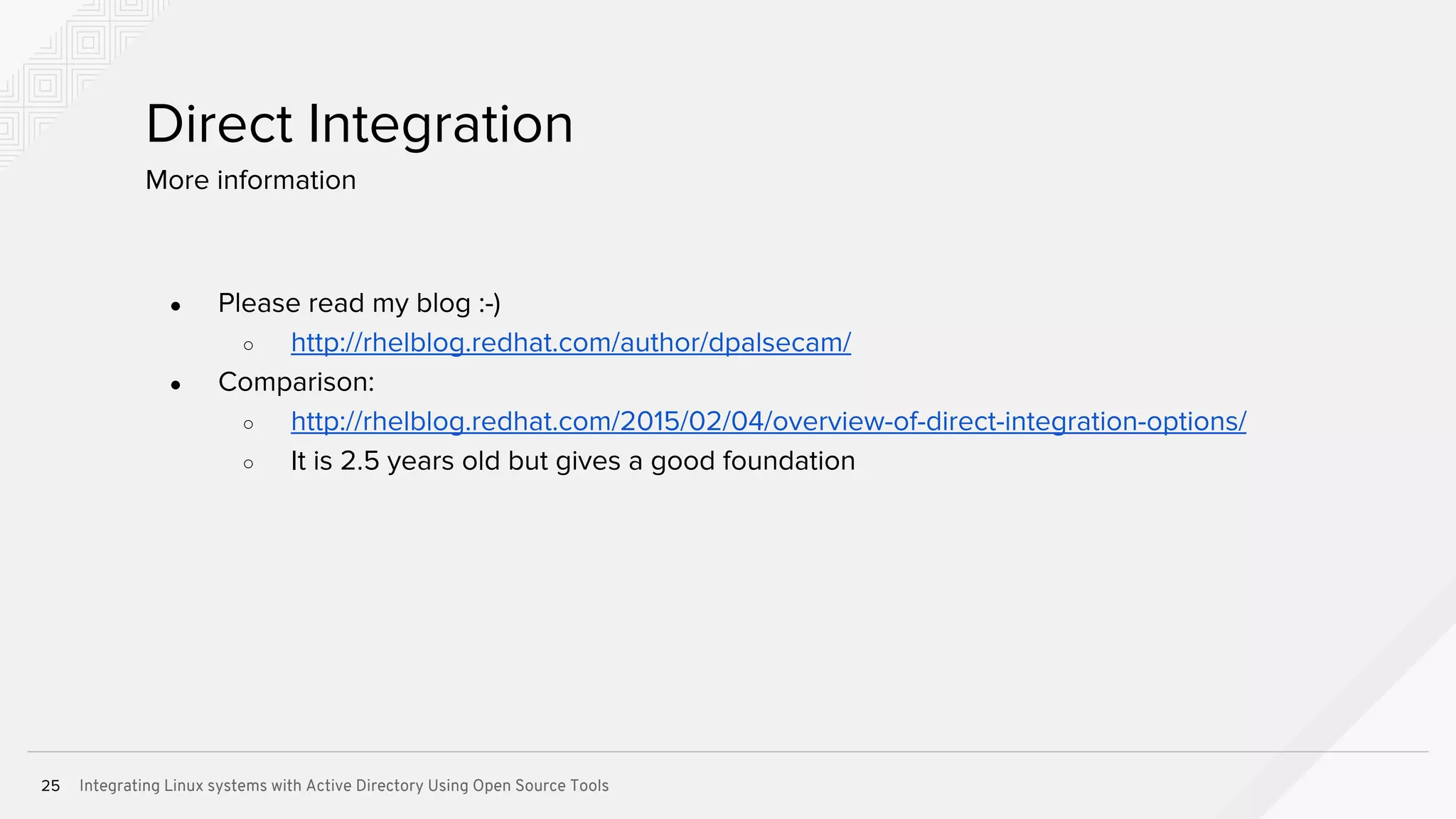Select the 'Please read my blog' bullet

point(359,304)
